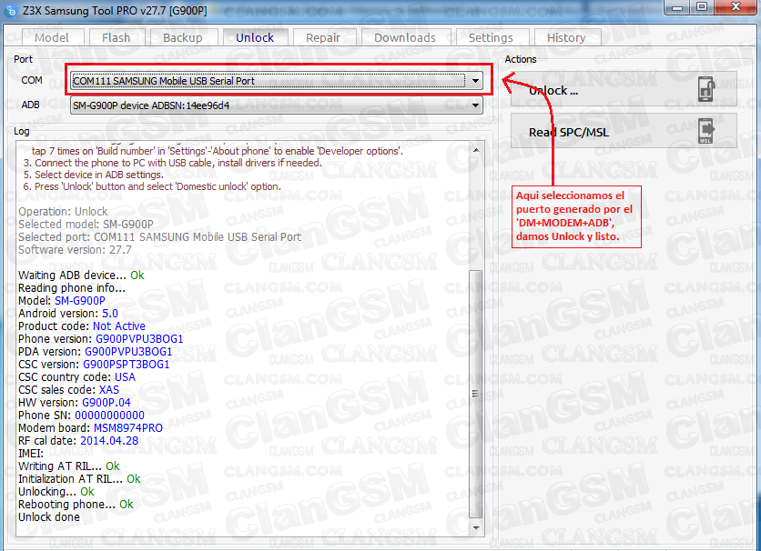Viewport: 761px width, 551px height.
Task: Click log line about tapping 'Build number'
Action: 218,151
